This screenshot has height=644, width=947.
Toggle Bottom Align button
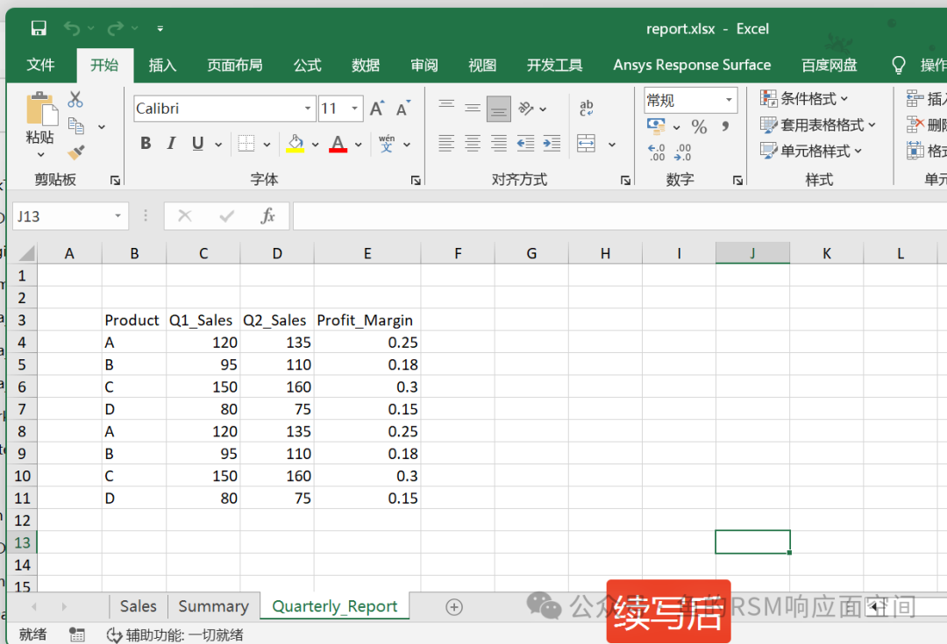click(499, 109)
